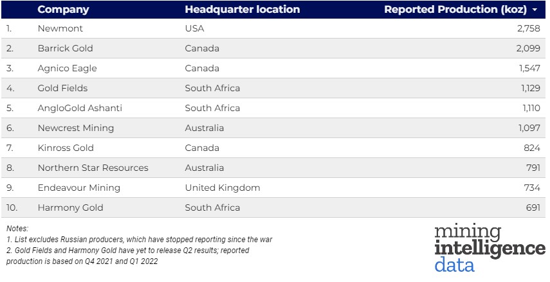Click the Headquarter location column header

click(242, 10)
